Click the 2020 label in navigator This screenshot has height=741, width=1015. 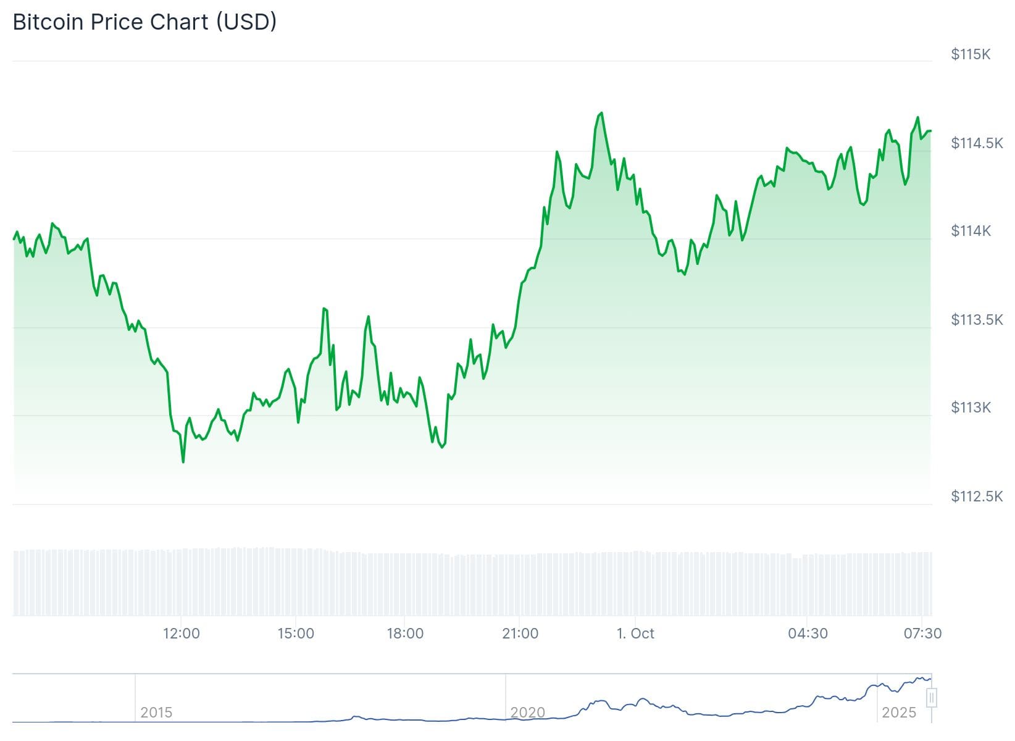[528, 713]
